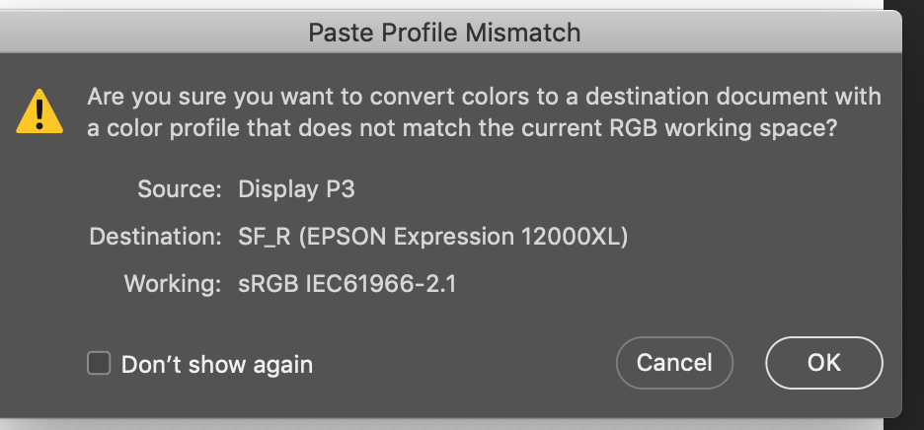Click the Working label
This screenshot has height=430, width=924.
[171, 284]
